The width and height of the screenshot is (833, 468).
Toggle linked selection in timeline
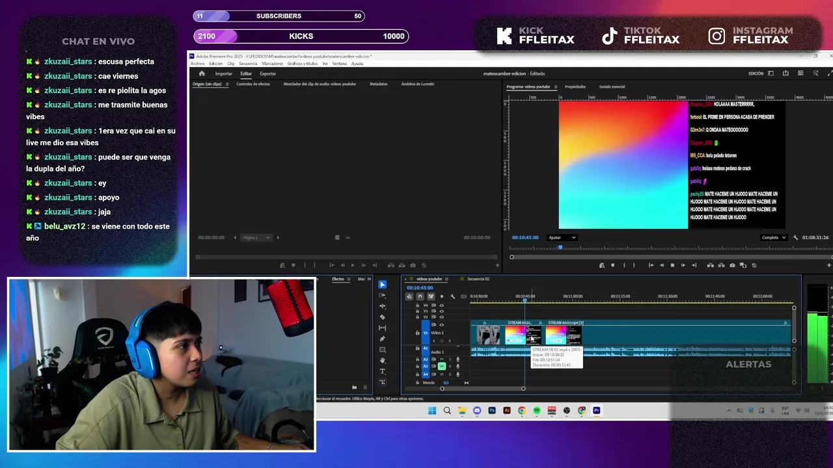431,296
